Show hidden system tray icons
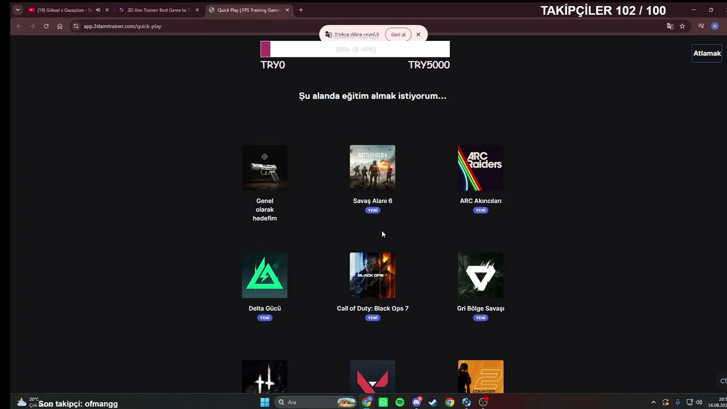 tap(653, 402)
